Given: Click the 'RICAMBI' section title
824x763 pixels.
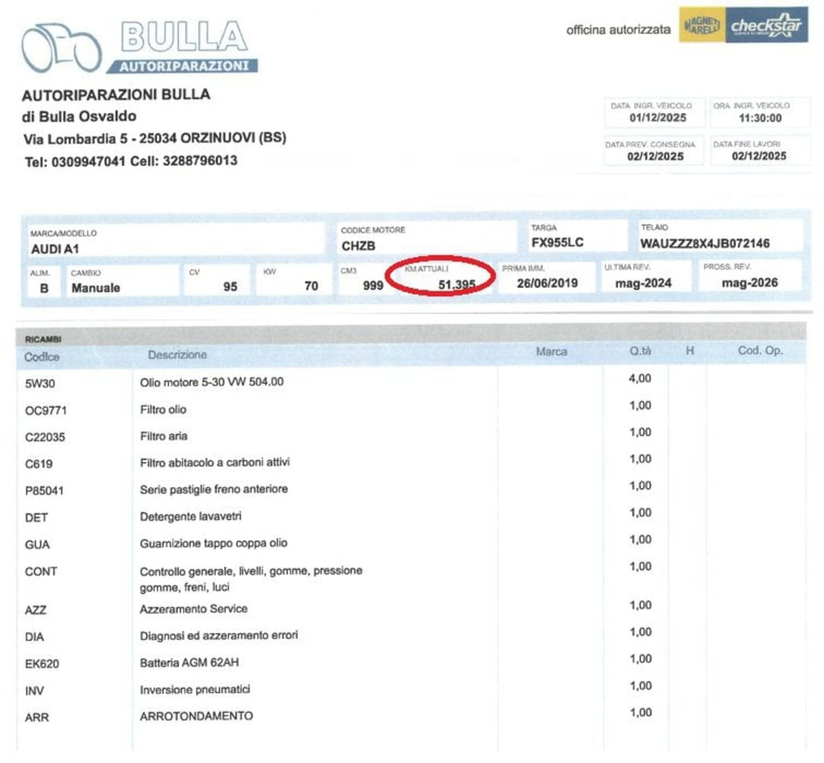Looking at the screenshot, I should point(43,339).
